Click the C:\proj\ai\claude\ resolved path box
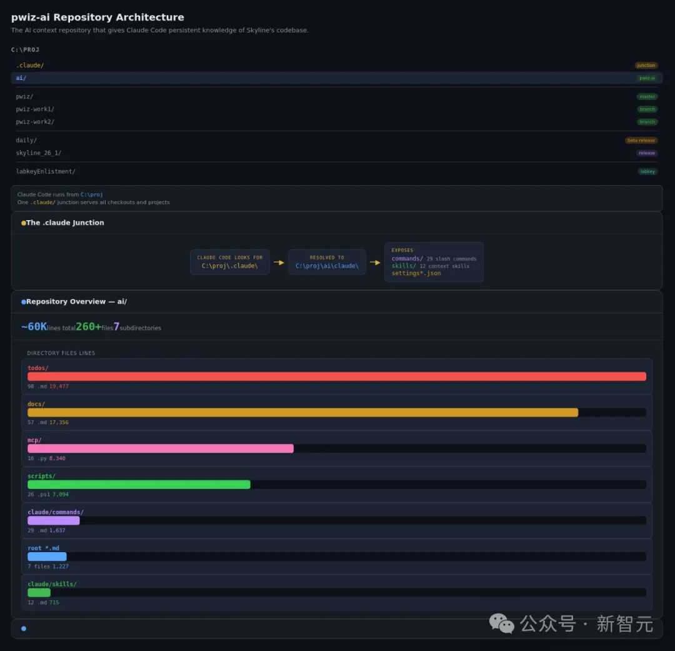The image size is (675, 651). coord(327,263)
